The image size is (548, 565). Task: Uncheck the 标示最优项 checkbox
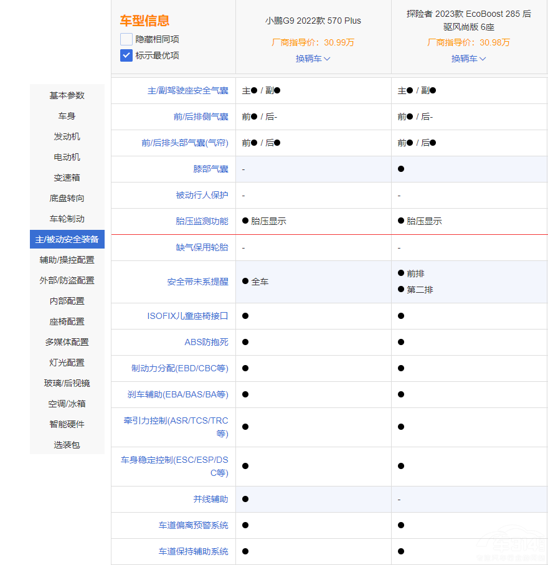[126, 55]
